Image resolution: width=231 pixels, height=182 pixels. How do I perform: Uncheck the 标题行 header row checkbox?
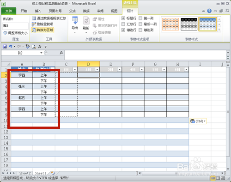(x=123, y=18)
